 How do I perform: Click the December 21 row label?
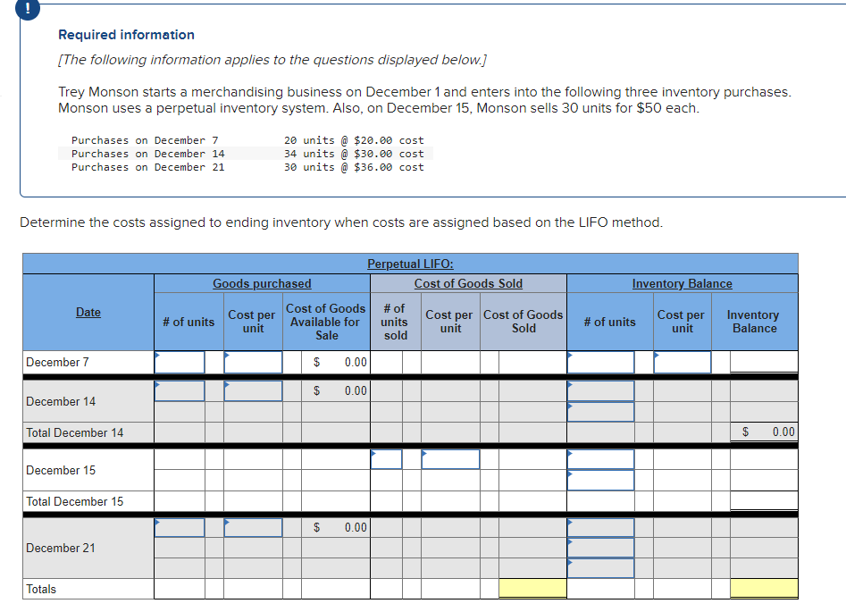(61, 548)
